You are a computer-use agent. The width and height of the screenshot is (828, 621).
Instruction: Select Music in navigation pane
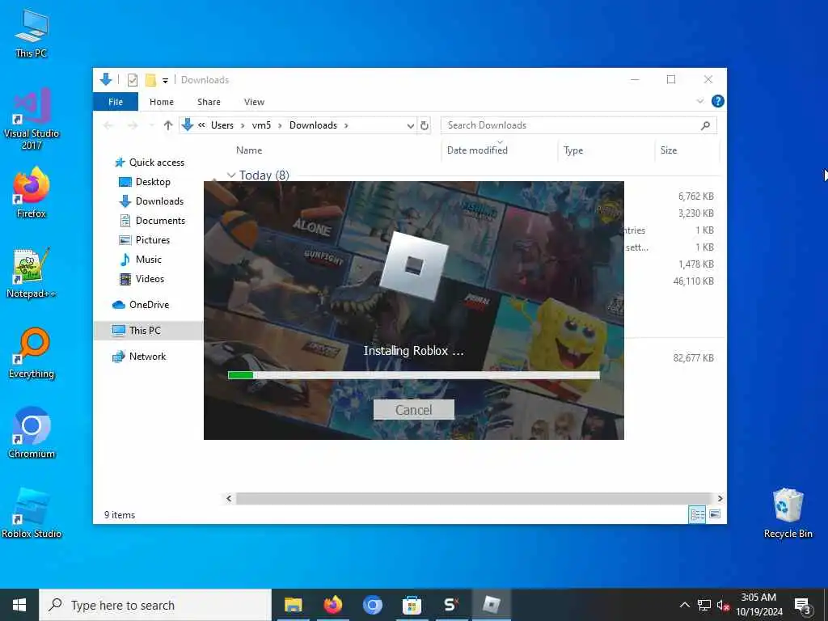coord(149,260)
